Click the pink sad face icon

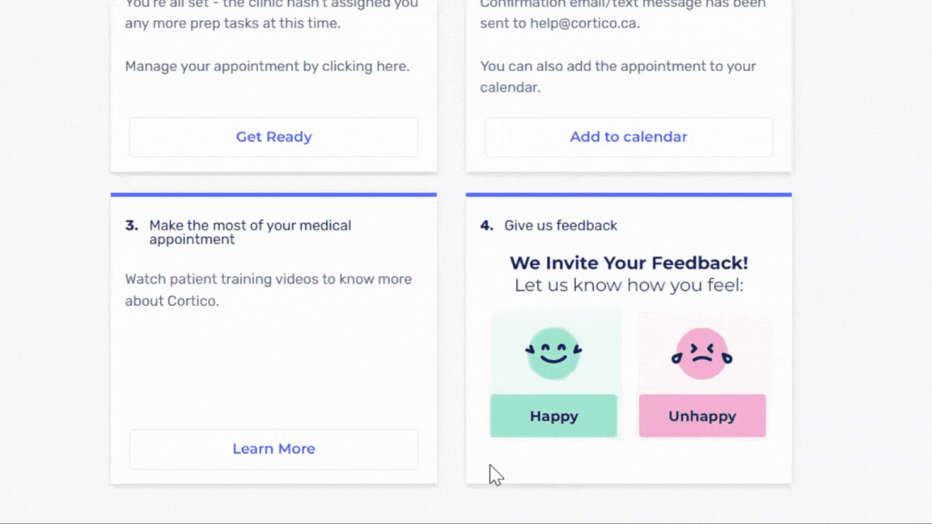pos(701,353)
